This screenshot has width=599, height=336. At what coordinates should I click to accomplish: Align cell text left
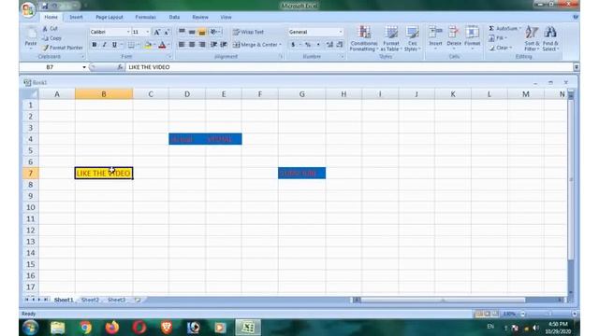click(183, 45)
